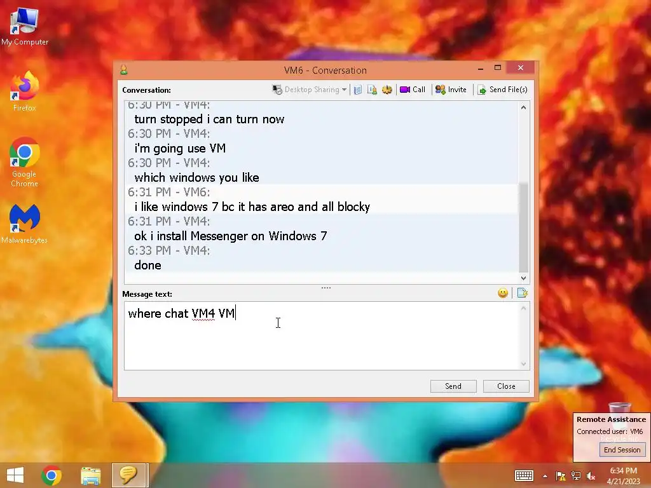Click the misspelled word VM4 in message box
Image resolution: width=651 pixels, height=488 pixels.
click(x=203, y=313)
